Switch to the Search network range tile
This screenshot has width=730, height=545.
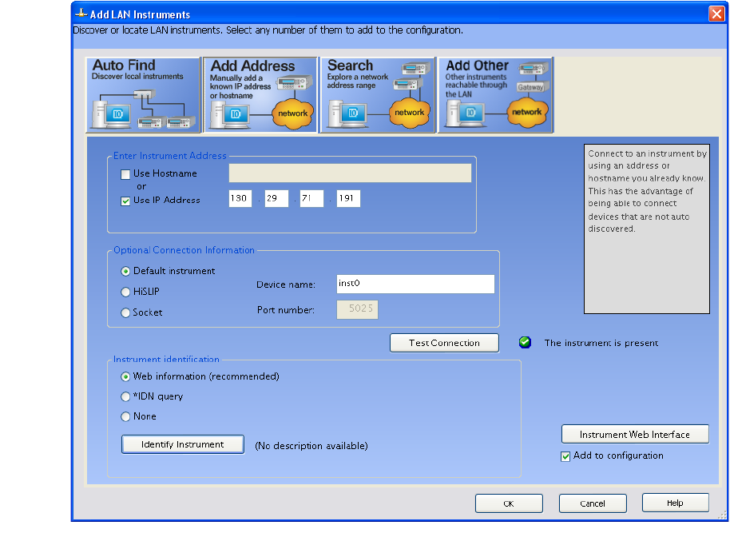(x=377, y=94)
